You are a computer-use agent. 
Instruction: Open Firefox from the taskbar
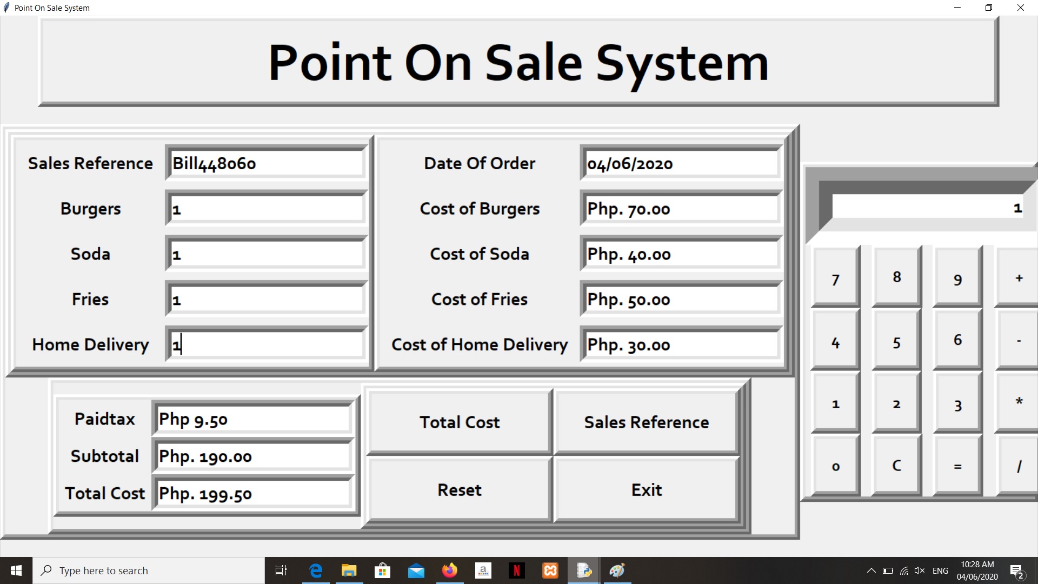[x=449, y=570]
